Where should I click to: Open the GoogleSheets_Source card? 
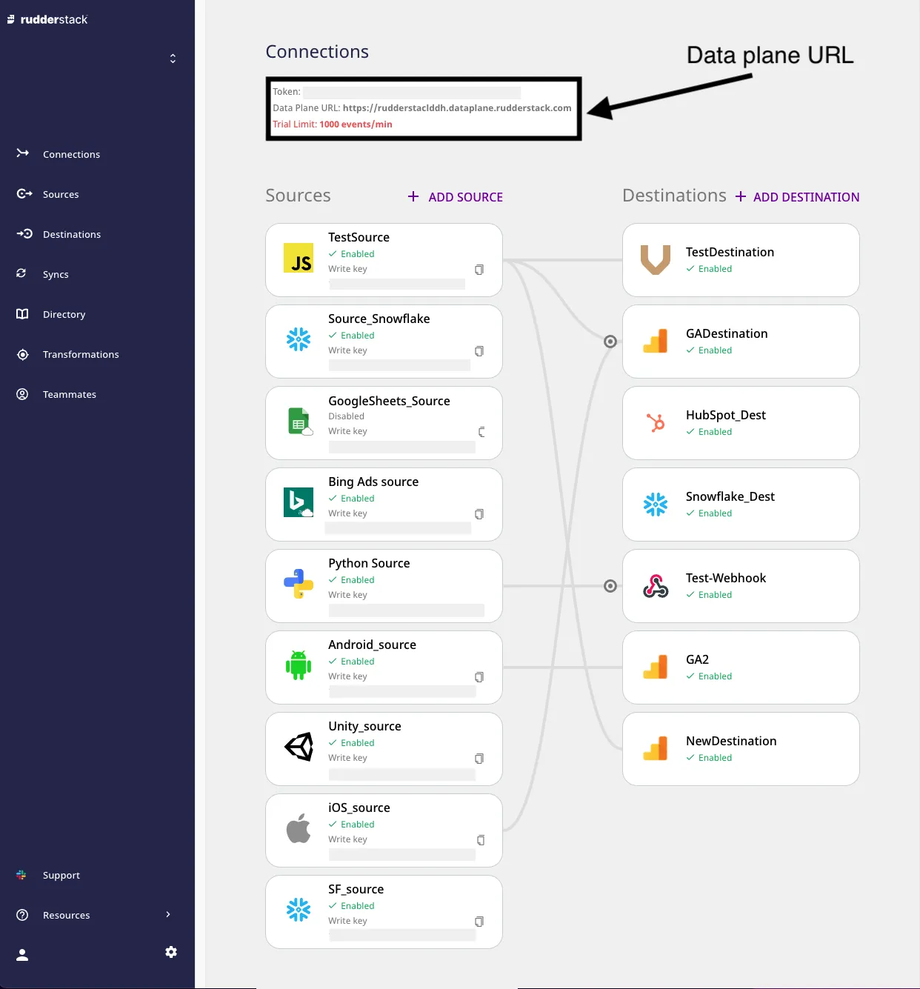click(384, 423)
